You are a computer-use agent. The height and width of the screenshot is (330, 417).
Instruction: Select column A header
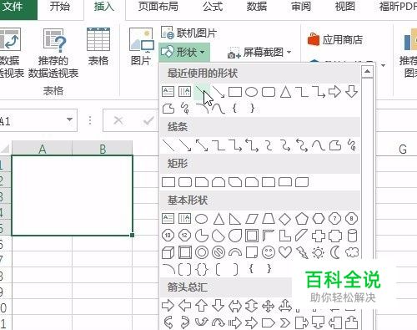[43, 149]
